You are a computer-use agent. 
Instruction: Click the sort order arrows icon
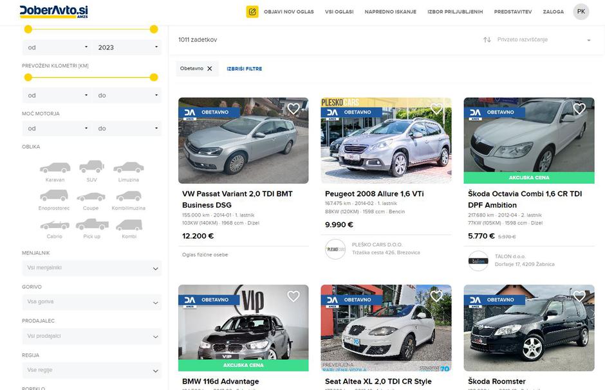click(x=487, y=40)
